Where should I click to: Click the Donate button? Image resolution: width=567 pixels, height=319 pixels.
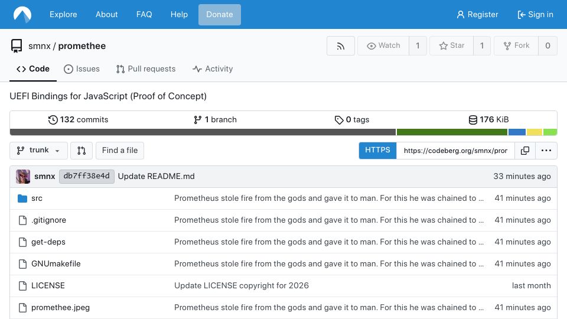[220, 14]
